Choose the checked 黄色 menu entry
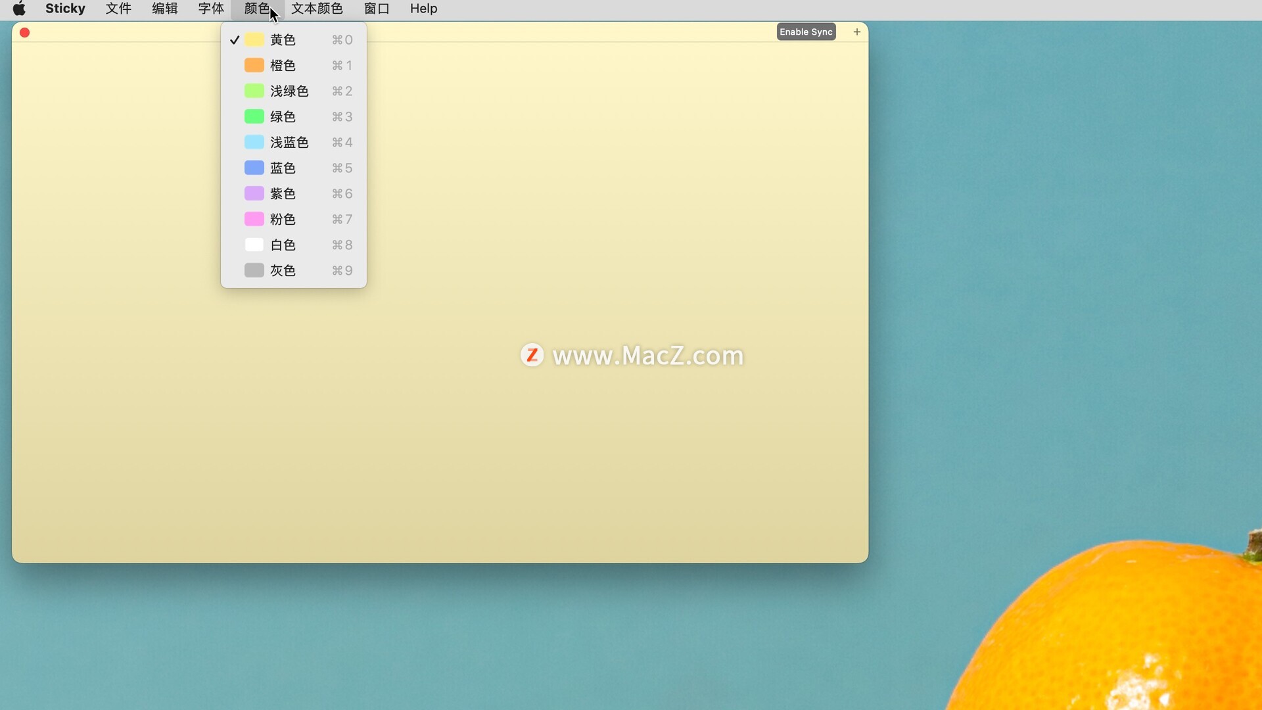1262x710 pixels. click(294, 40)
